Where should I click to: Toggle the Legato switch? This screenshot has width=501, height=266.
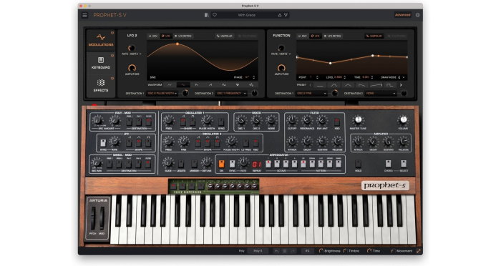[181, 164]
